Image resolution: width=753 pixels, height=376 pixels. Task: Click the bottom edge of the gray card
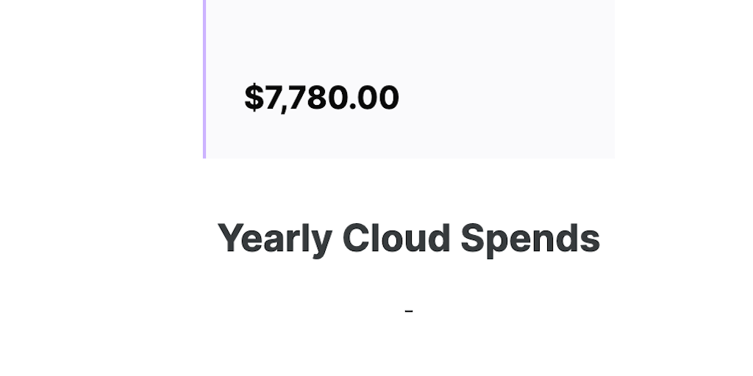pyautogui.click(x=409, y=156)
